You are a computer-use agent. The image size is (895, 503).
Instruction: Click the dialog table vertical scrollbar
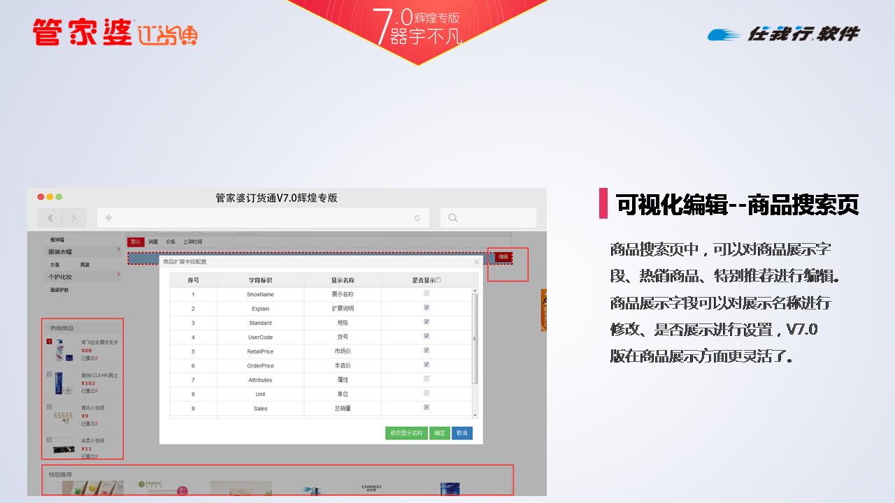475,339
